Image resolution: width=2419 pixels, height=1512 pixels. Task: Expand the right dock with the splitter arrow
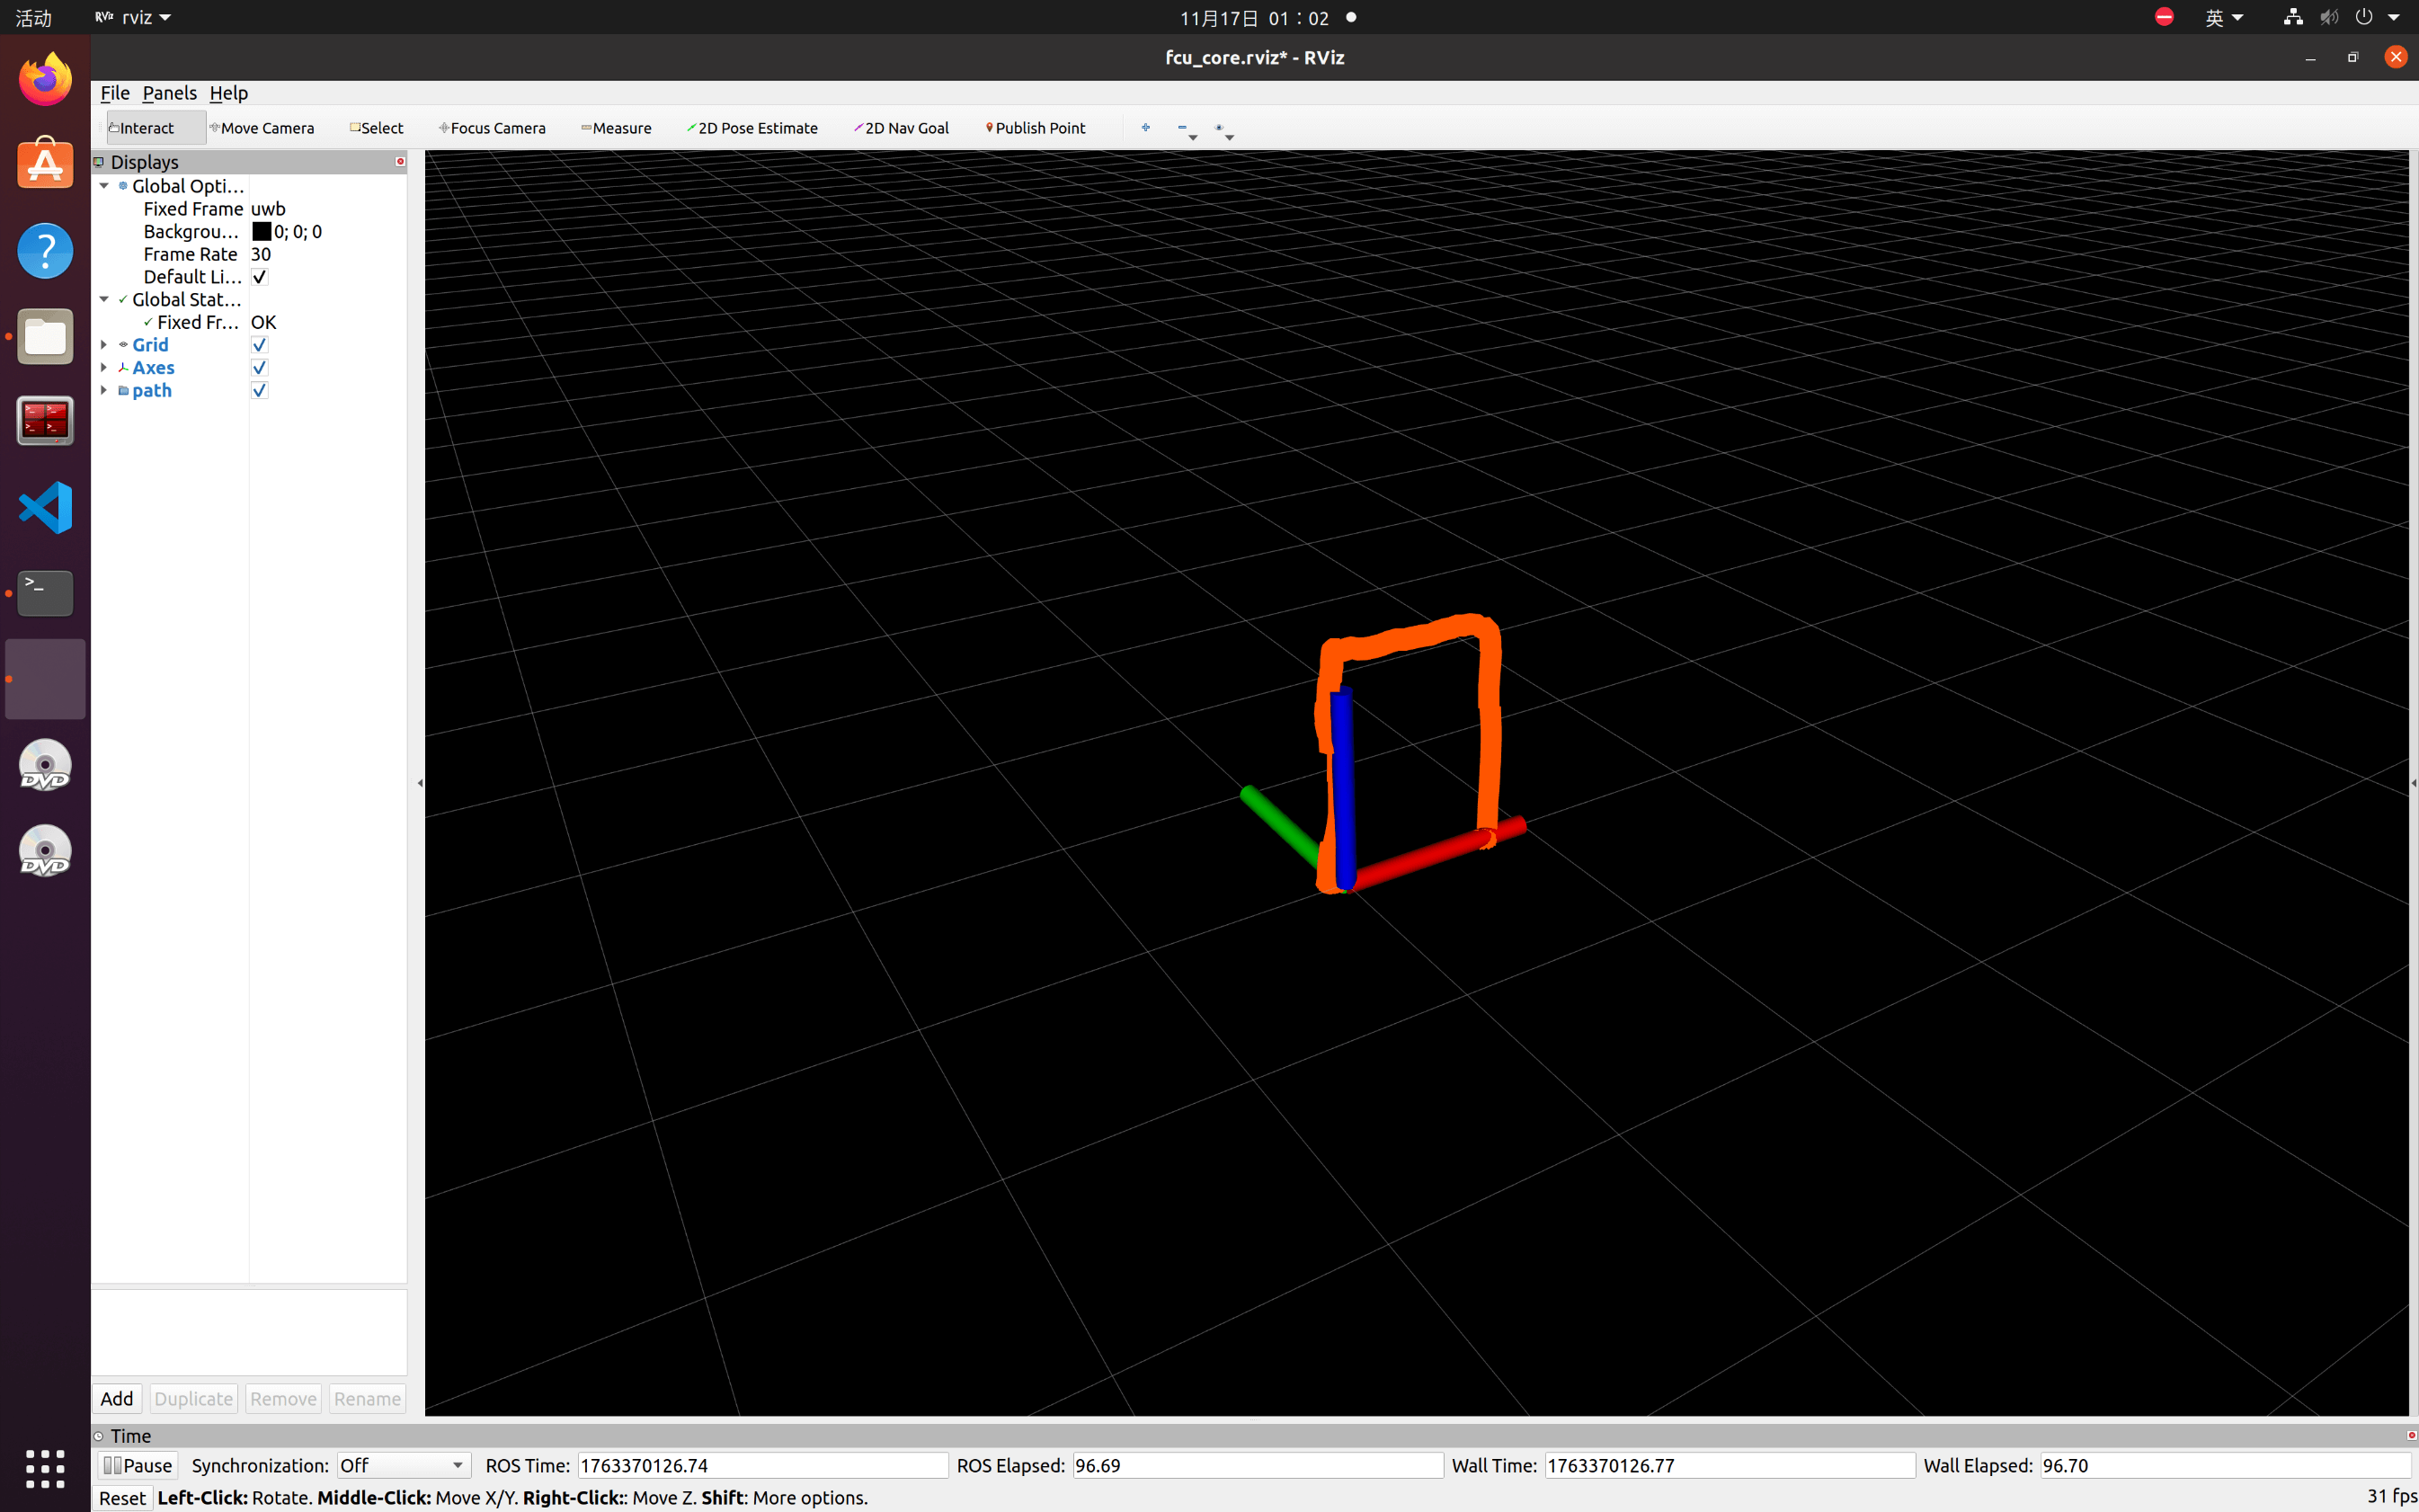[x=2413, y=783]
